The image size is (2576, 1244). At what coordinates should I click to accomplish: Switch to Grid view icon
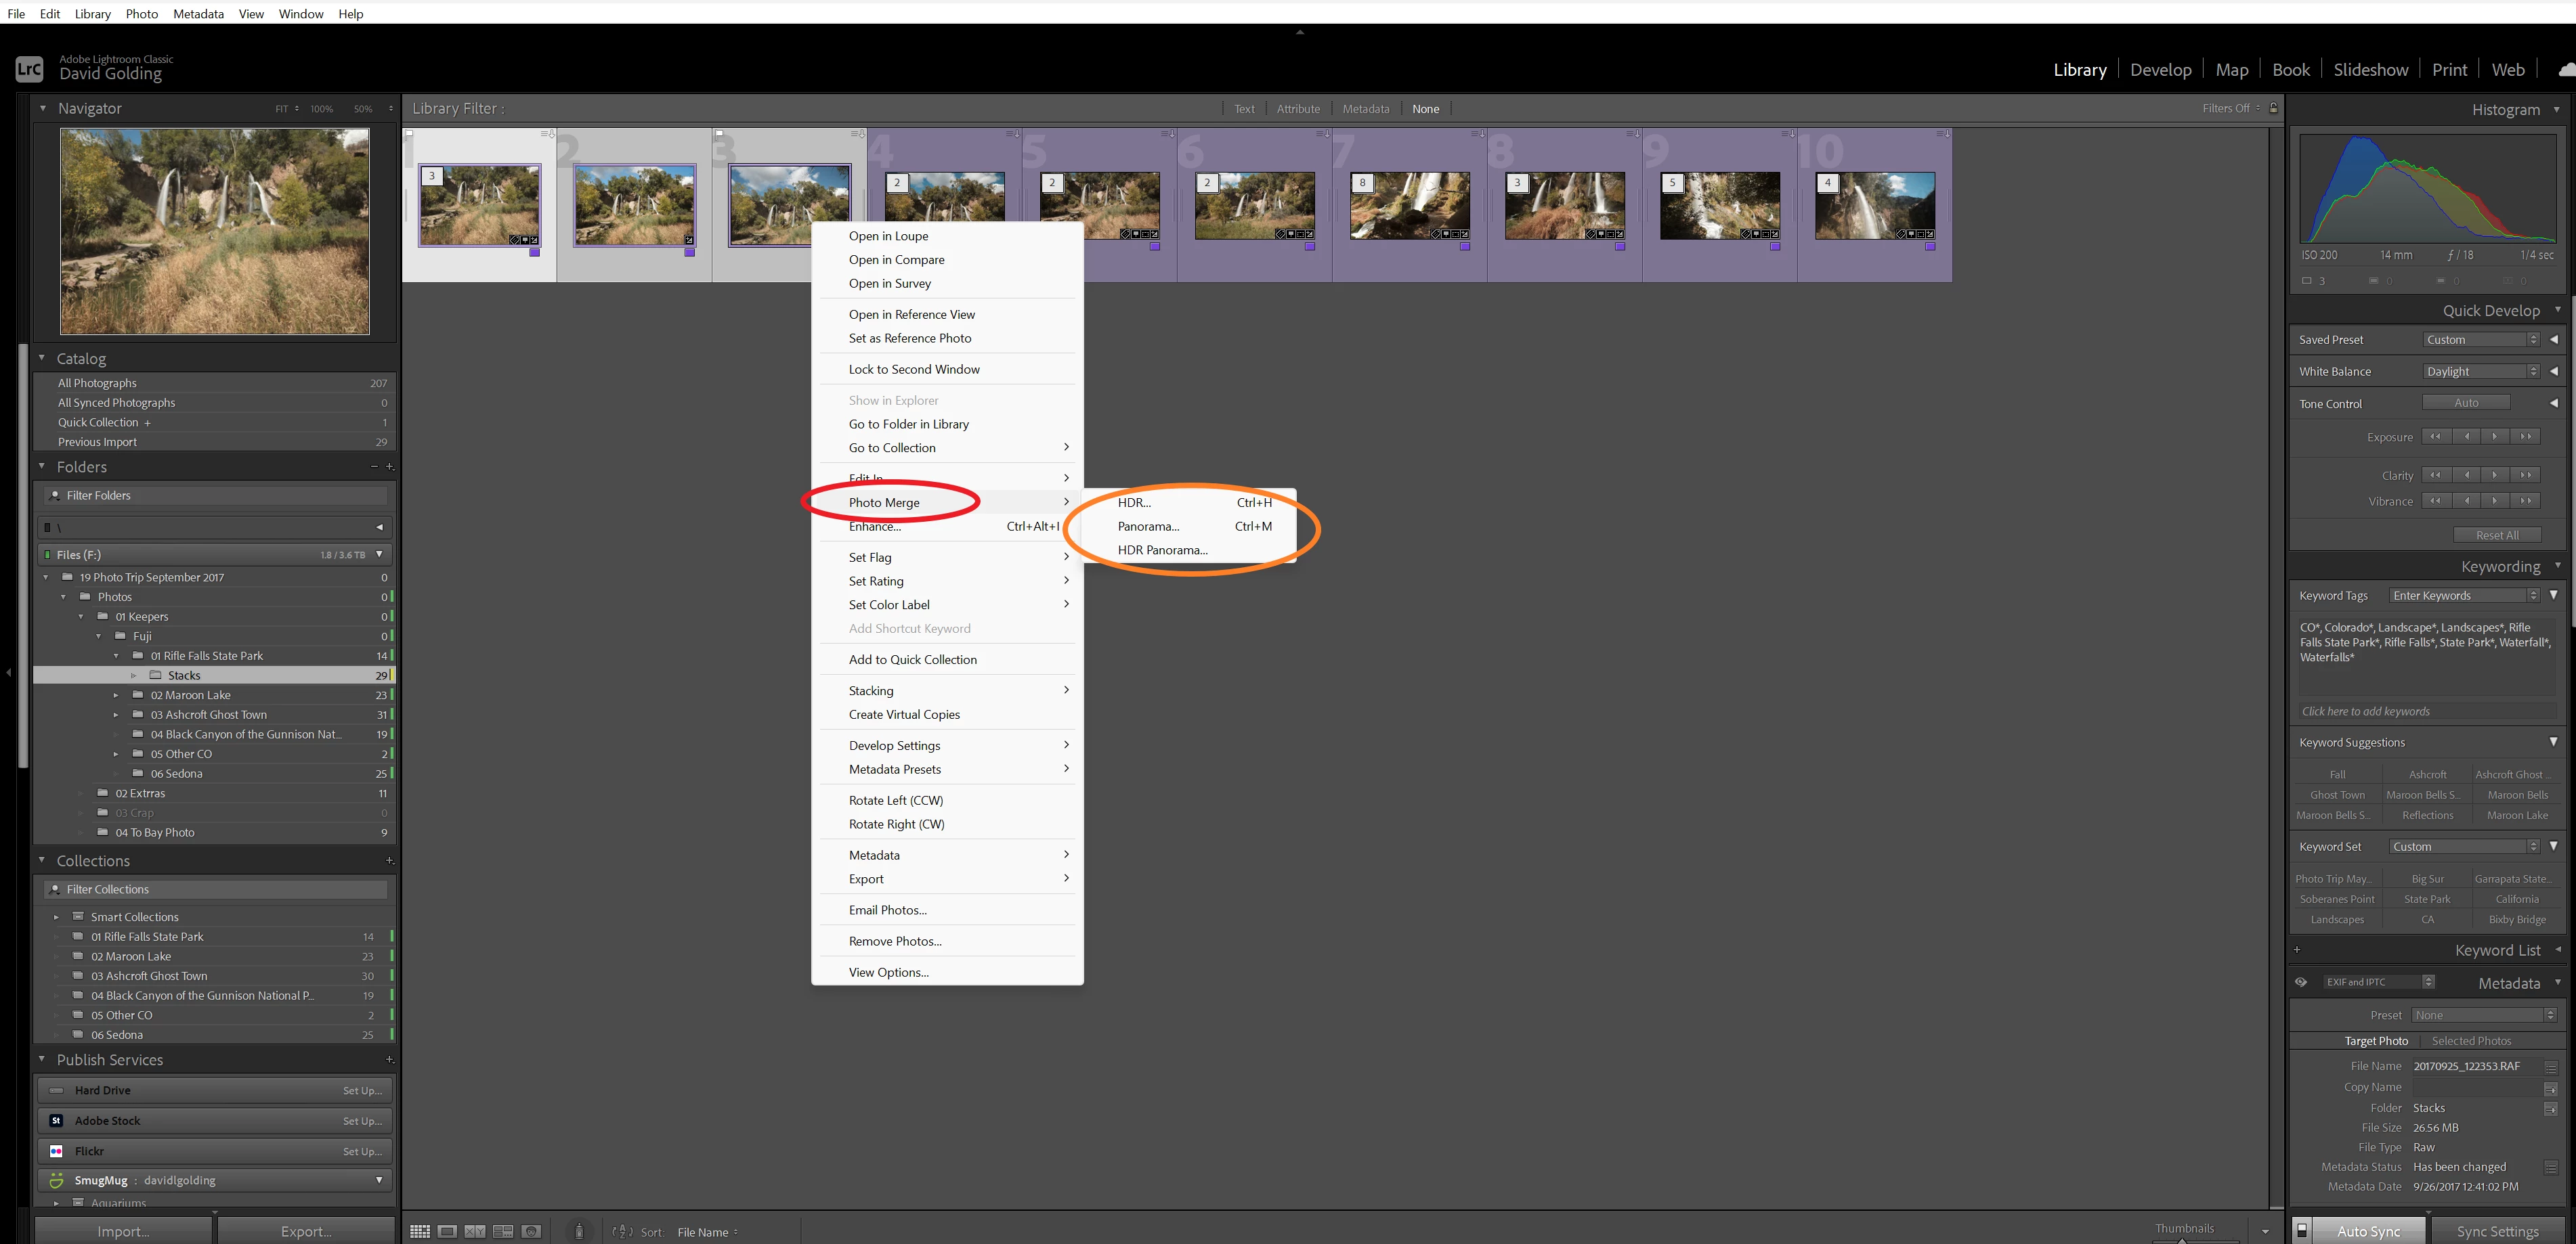click(420, 1231)
